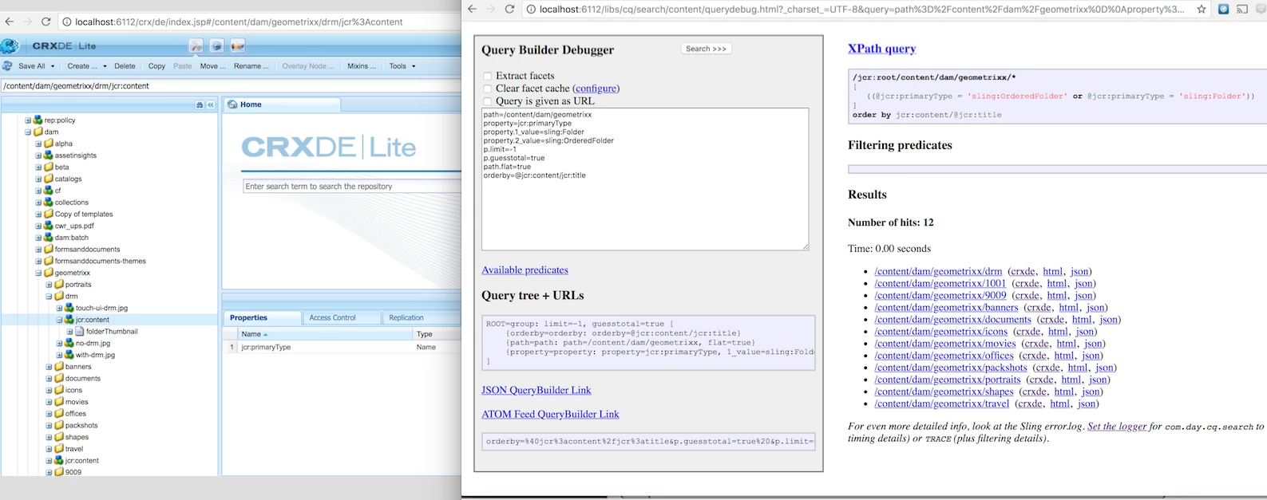
Task: Click Copy in the CRXDE toolbar
Action: tap(156, 66)
